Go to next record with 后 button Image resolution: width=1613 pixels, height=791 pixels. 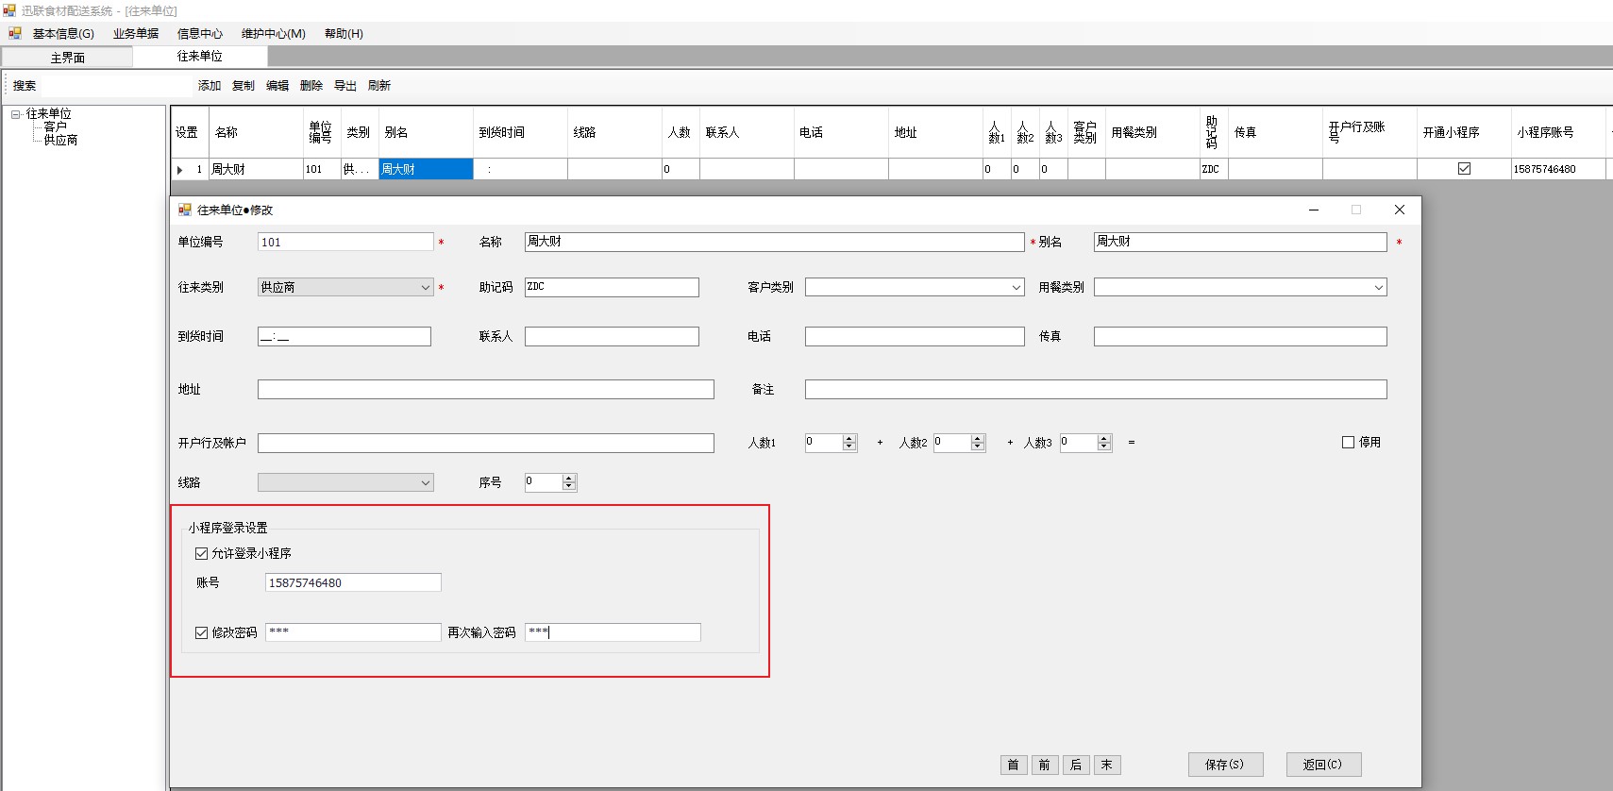click(1076, 765)
